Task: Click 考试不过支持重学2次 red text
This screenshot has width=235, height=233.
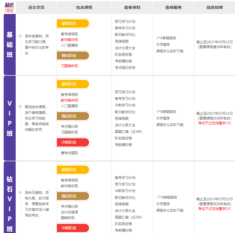Action: pyautogui.click(x=215, y=209)
